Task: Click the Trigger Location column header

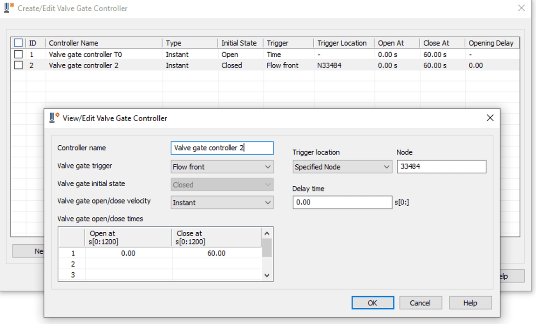Action: tap(344, 43)
